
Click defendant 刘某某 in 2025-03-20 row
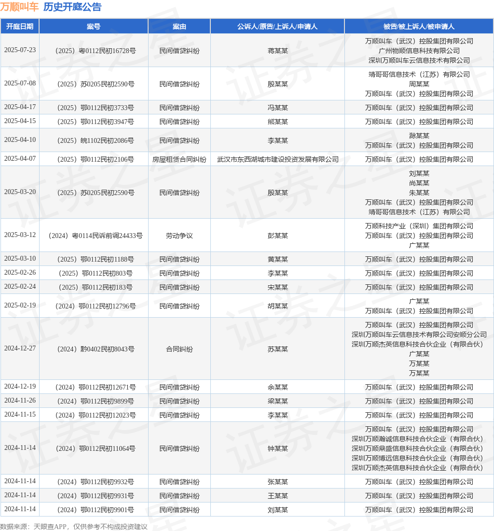coord(419,173)
